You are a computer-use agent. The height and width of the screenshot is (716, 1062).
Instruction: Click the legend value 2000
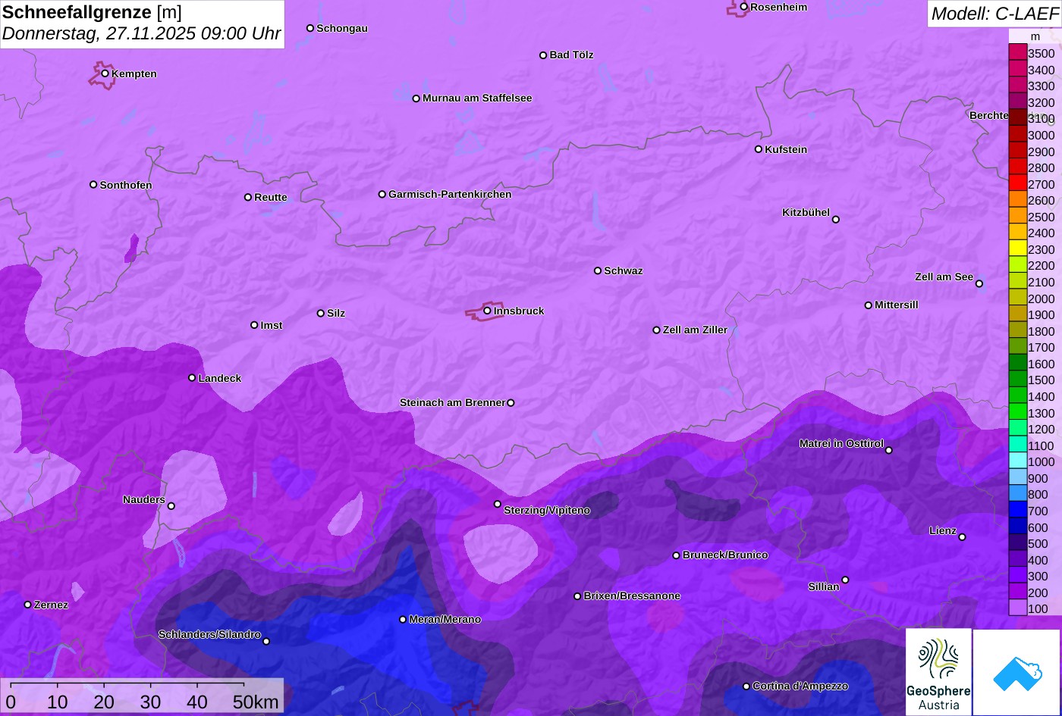coord(1041,299)
